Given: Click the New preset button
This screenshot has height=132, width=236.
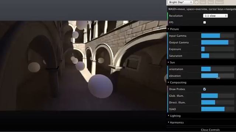Looking at the screenshot, I should 211,2.
